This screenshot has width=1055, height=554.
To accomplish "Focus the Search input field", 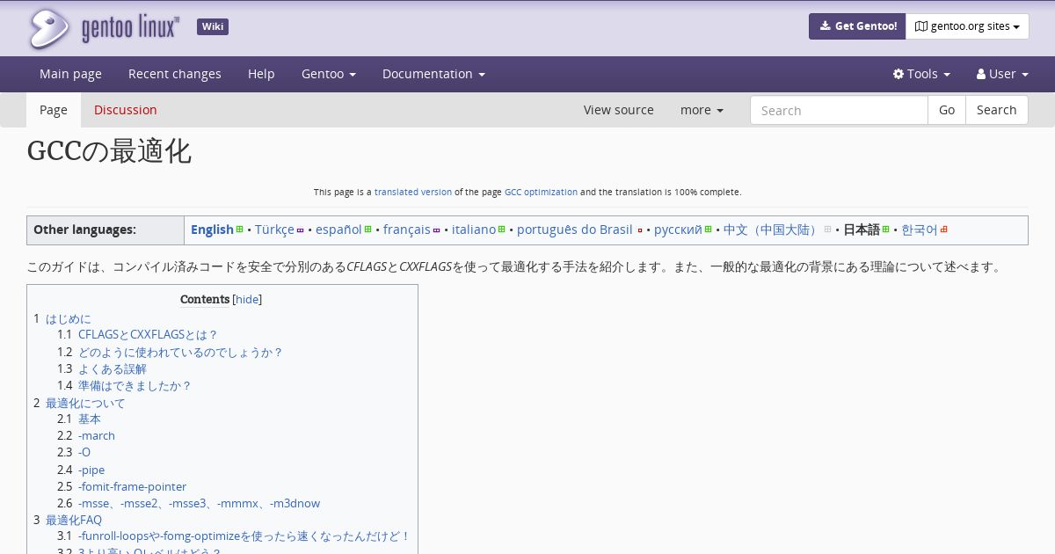I will (x=839, y=110).
